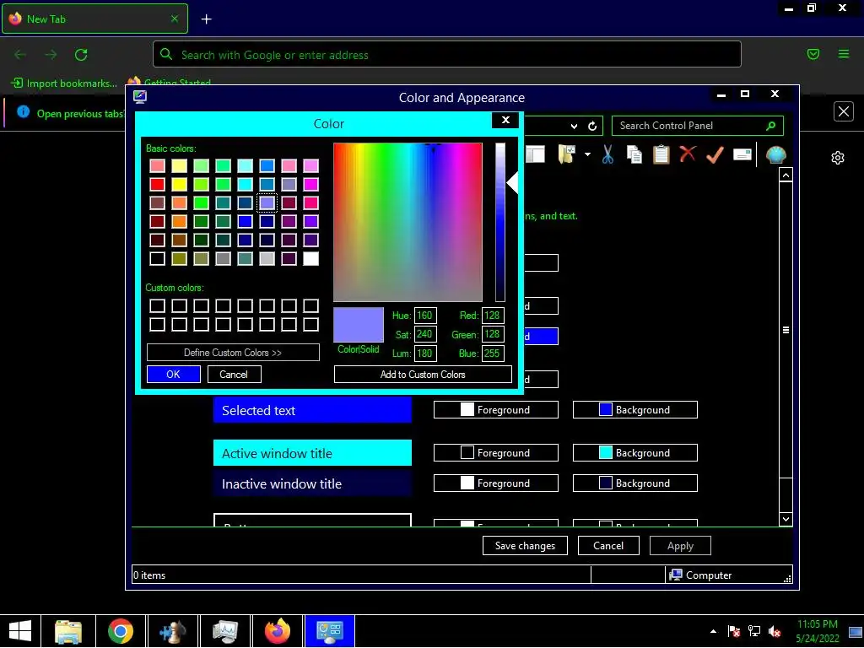Screen dimensions: 864x648
Task: Click the Lum value field
Action: 425,354
